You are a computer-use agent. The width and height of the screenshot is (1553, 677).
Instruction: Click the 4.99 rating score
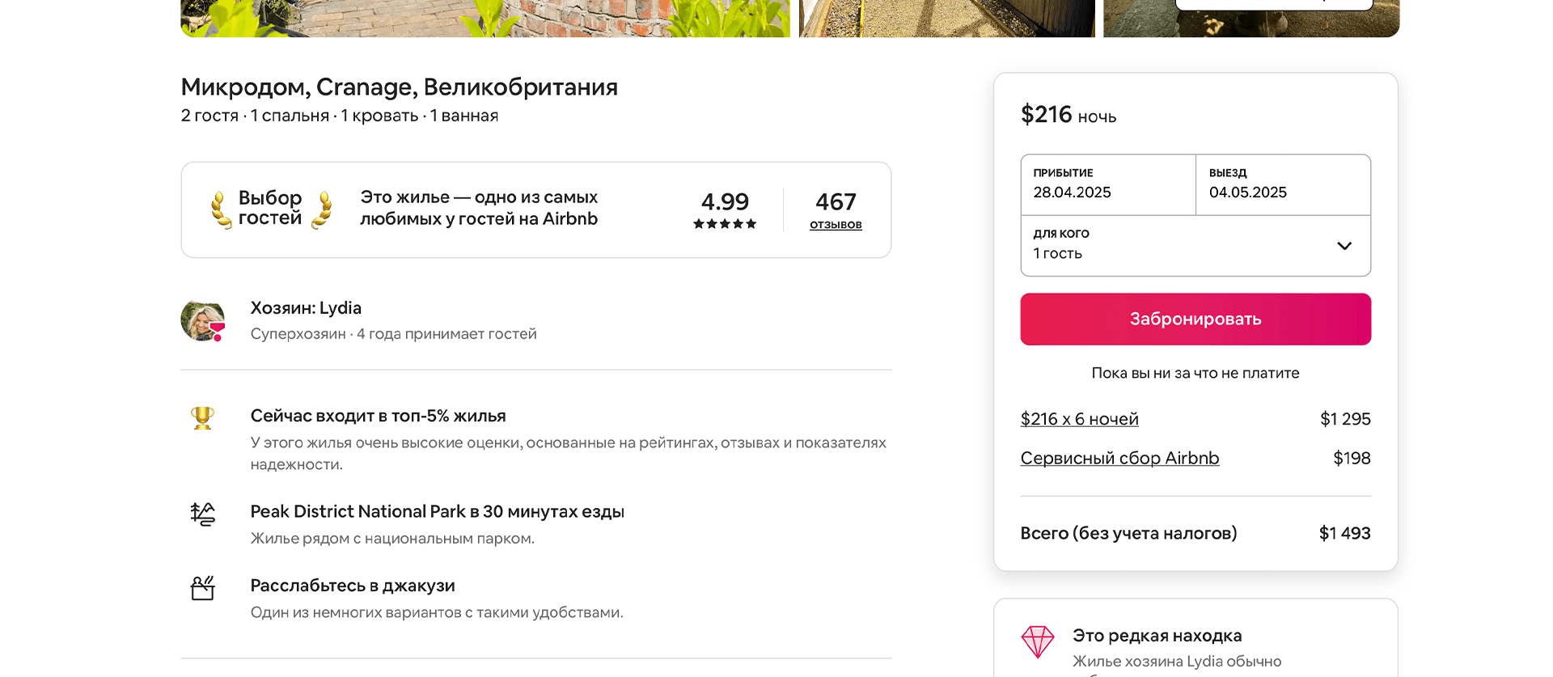point(725,201)
